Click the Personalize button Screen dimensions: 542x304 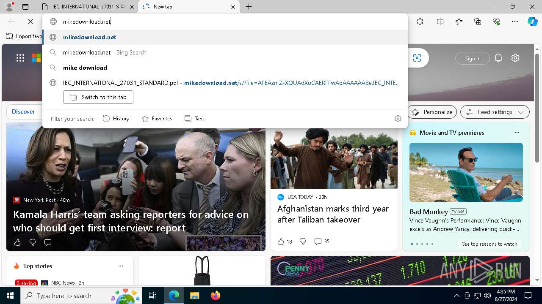pos(432,112)
